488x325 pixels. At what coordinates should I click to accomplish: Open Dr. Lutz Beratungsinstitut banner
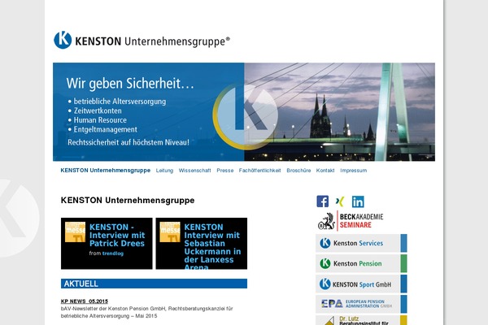361,320
